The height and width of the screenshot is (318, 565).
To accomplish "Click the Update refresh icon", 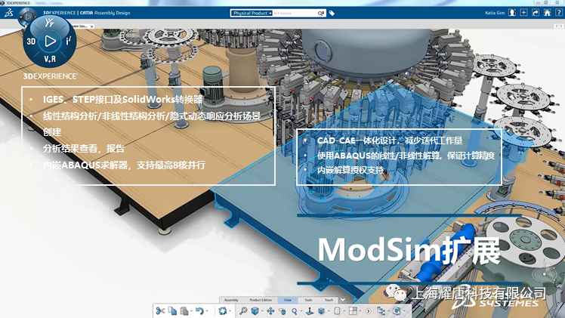I will pyautogui.click(x=223, y=310).
